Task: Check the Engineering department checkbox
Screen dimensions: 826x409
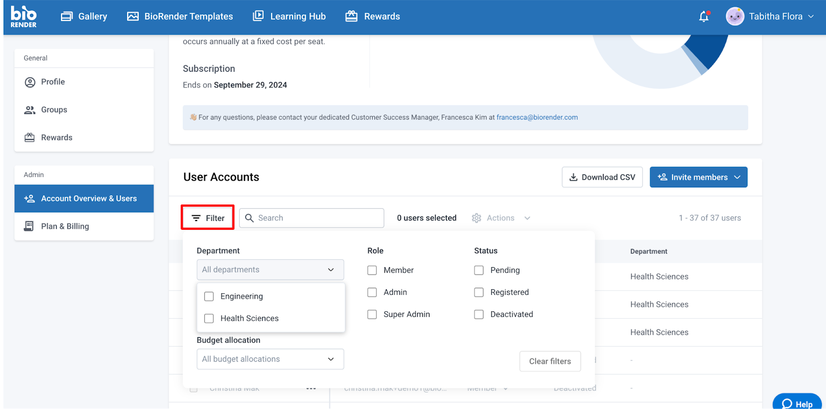Action: [x=209, y=296]
